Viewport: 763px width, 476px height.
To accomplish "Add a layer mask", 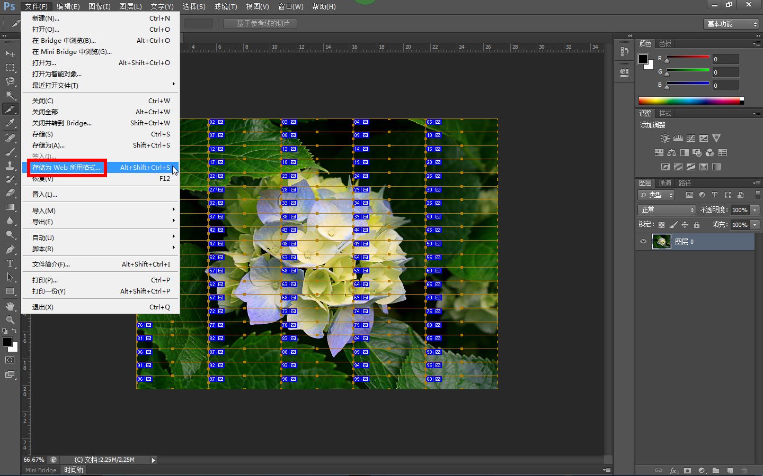I will click(688, 470).
